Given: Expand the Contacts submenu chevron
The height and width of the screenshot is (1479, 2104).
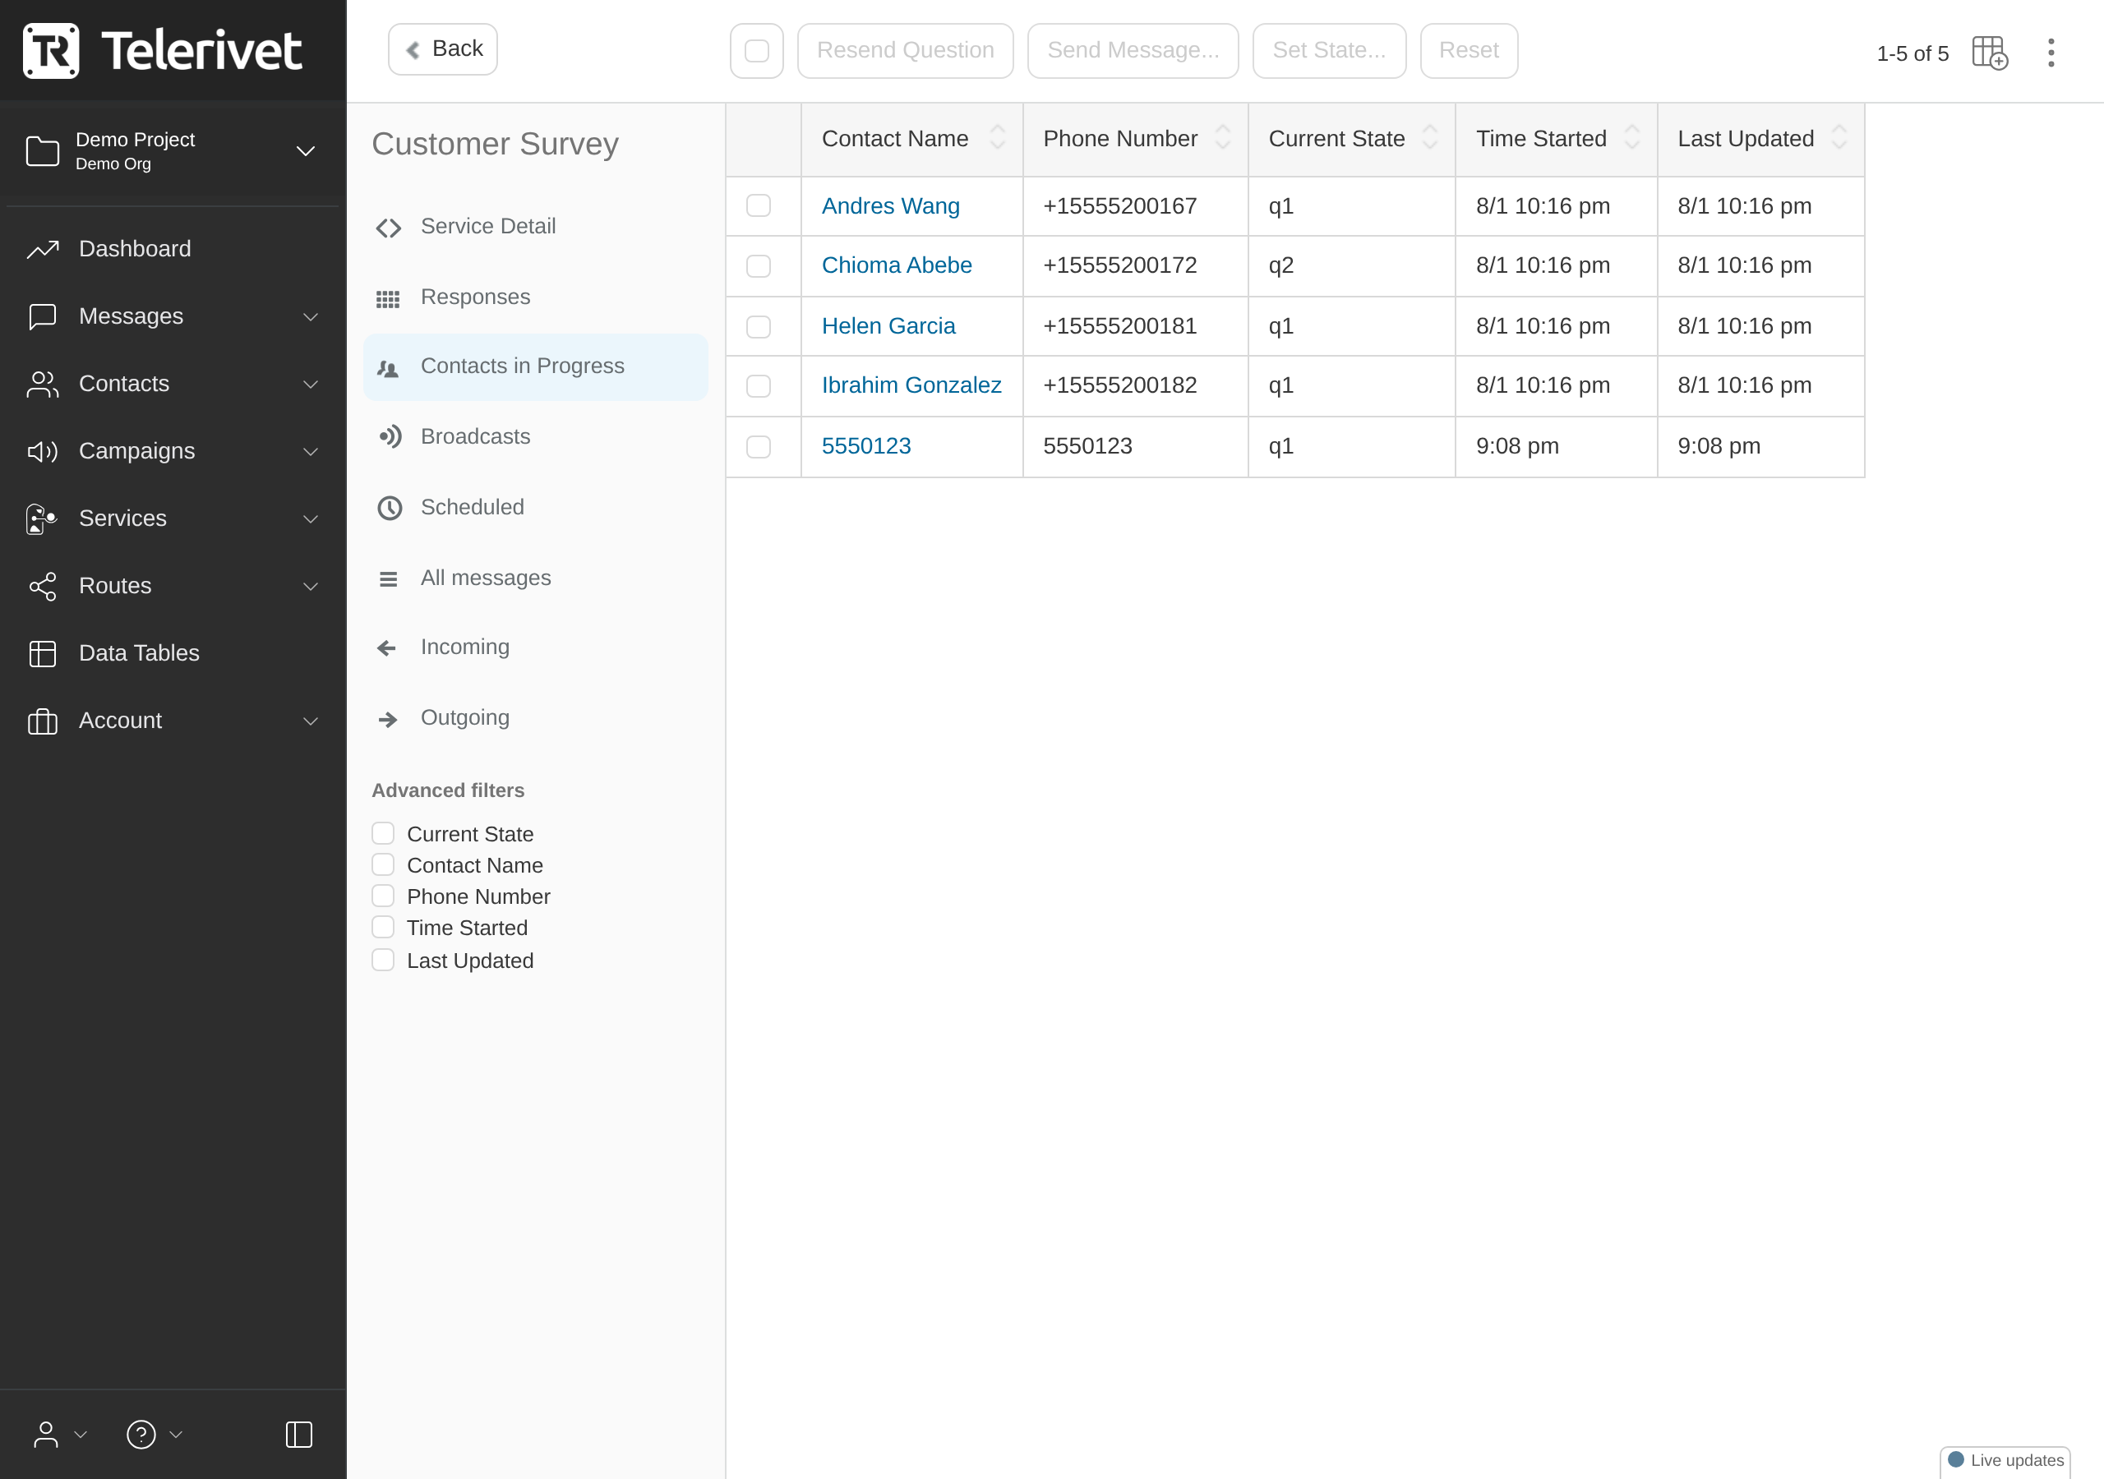Looking at the screenshot, I should click(311, 385).
